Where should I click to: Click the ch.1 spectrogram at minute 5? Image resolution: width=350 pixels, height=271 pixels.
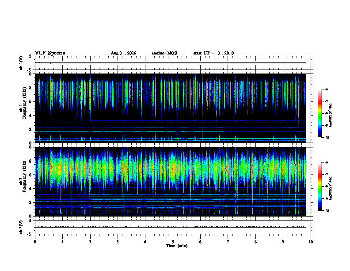click(173, 108)
